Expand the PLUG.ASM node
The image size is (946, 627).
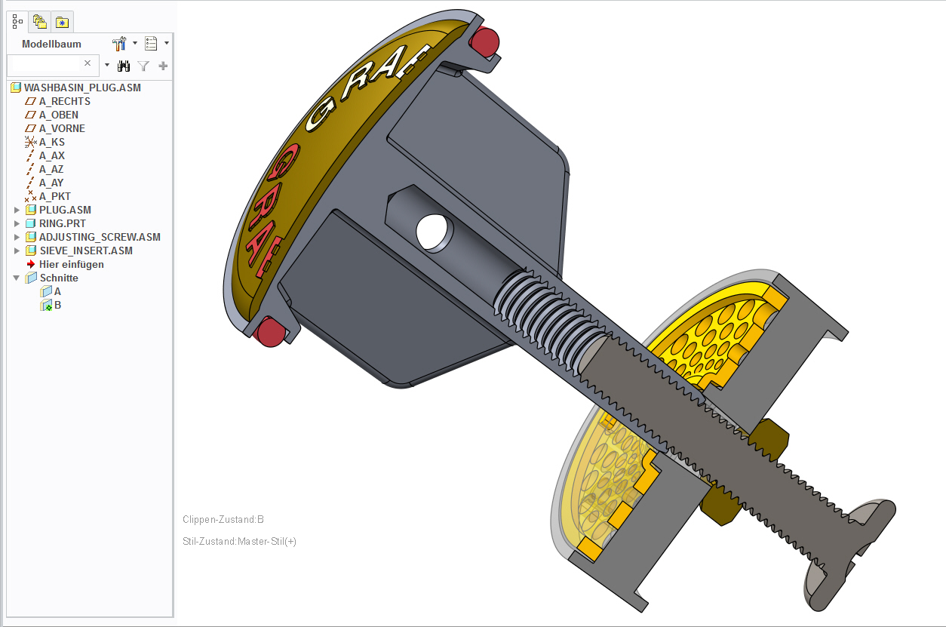17,210
